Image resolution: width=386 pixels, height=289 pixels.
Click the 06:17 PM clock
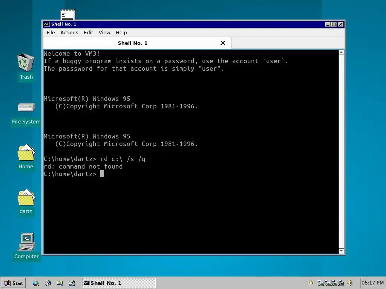coord(372,283)
